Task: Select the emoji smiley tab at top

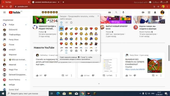Action: point(61,22)
